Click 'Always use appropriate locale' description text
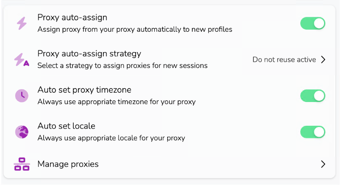341x185 pixels. [x=111, y=138]
